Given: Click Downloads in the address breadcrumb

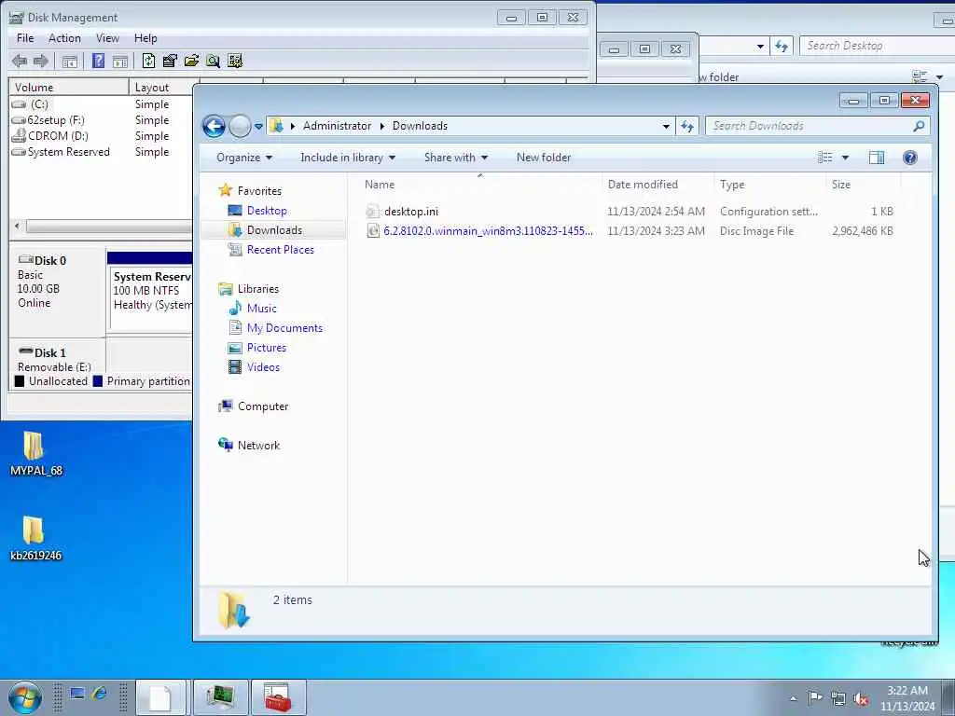Looking at the screenshot, I should point(420,126).
